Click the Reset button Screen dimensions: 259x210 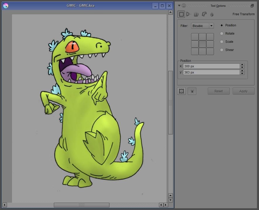pyautogui.click(x=219, y=91)
